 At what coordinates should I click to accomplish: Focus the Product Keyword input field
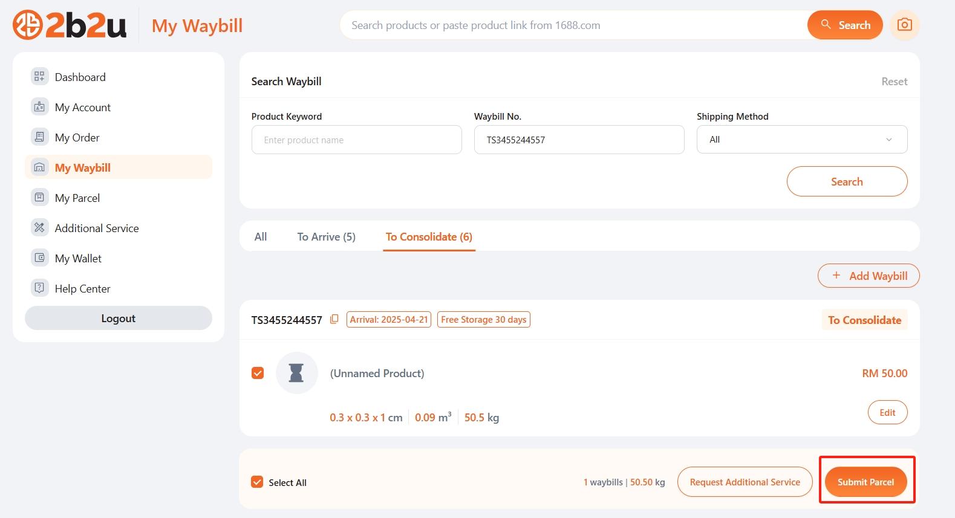(x=356, y=140)
